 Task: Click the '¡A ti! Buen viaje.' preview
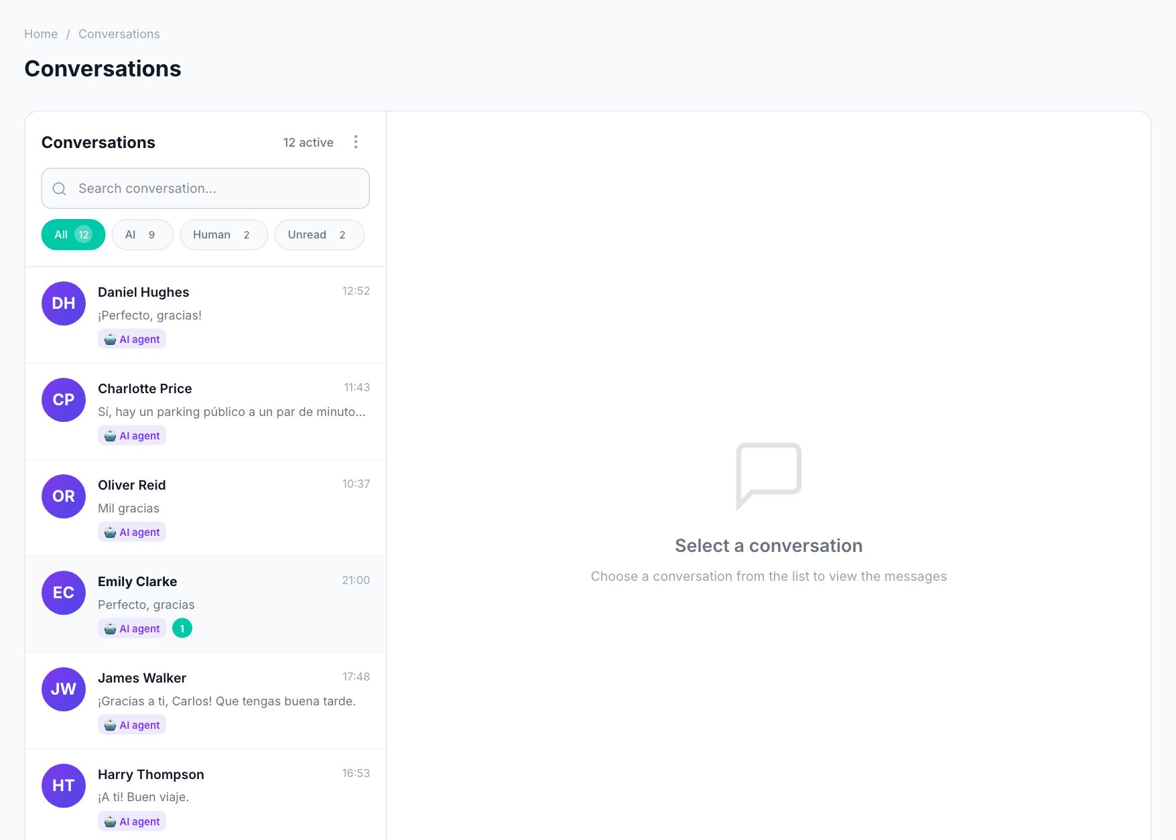(143, 797)
